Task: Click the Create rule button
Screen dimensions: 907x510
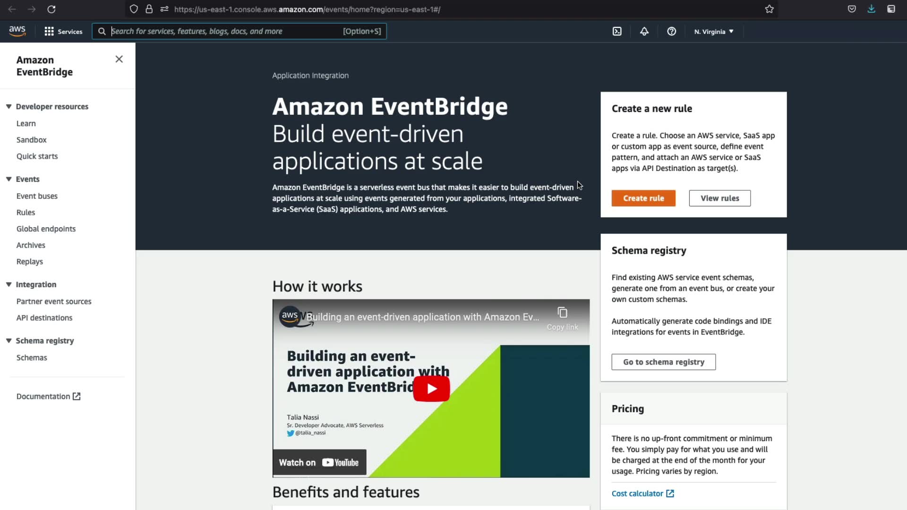Action: pos(643,198)
